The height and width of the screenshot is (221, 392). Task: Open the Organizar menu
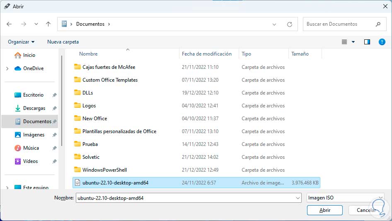[x=21, y=42]
